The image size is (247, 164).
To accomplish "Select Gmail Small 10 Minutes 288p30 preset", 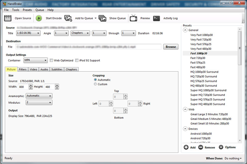I will pos(210,124).
